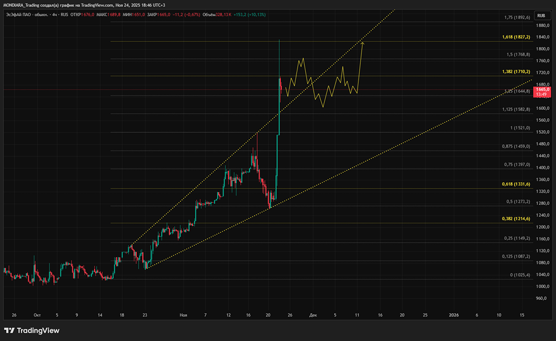The image size is (556, 341).
Task: Click the RUB currency button
Action: point(541,16)
